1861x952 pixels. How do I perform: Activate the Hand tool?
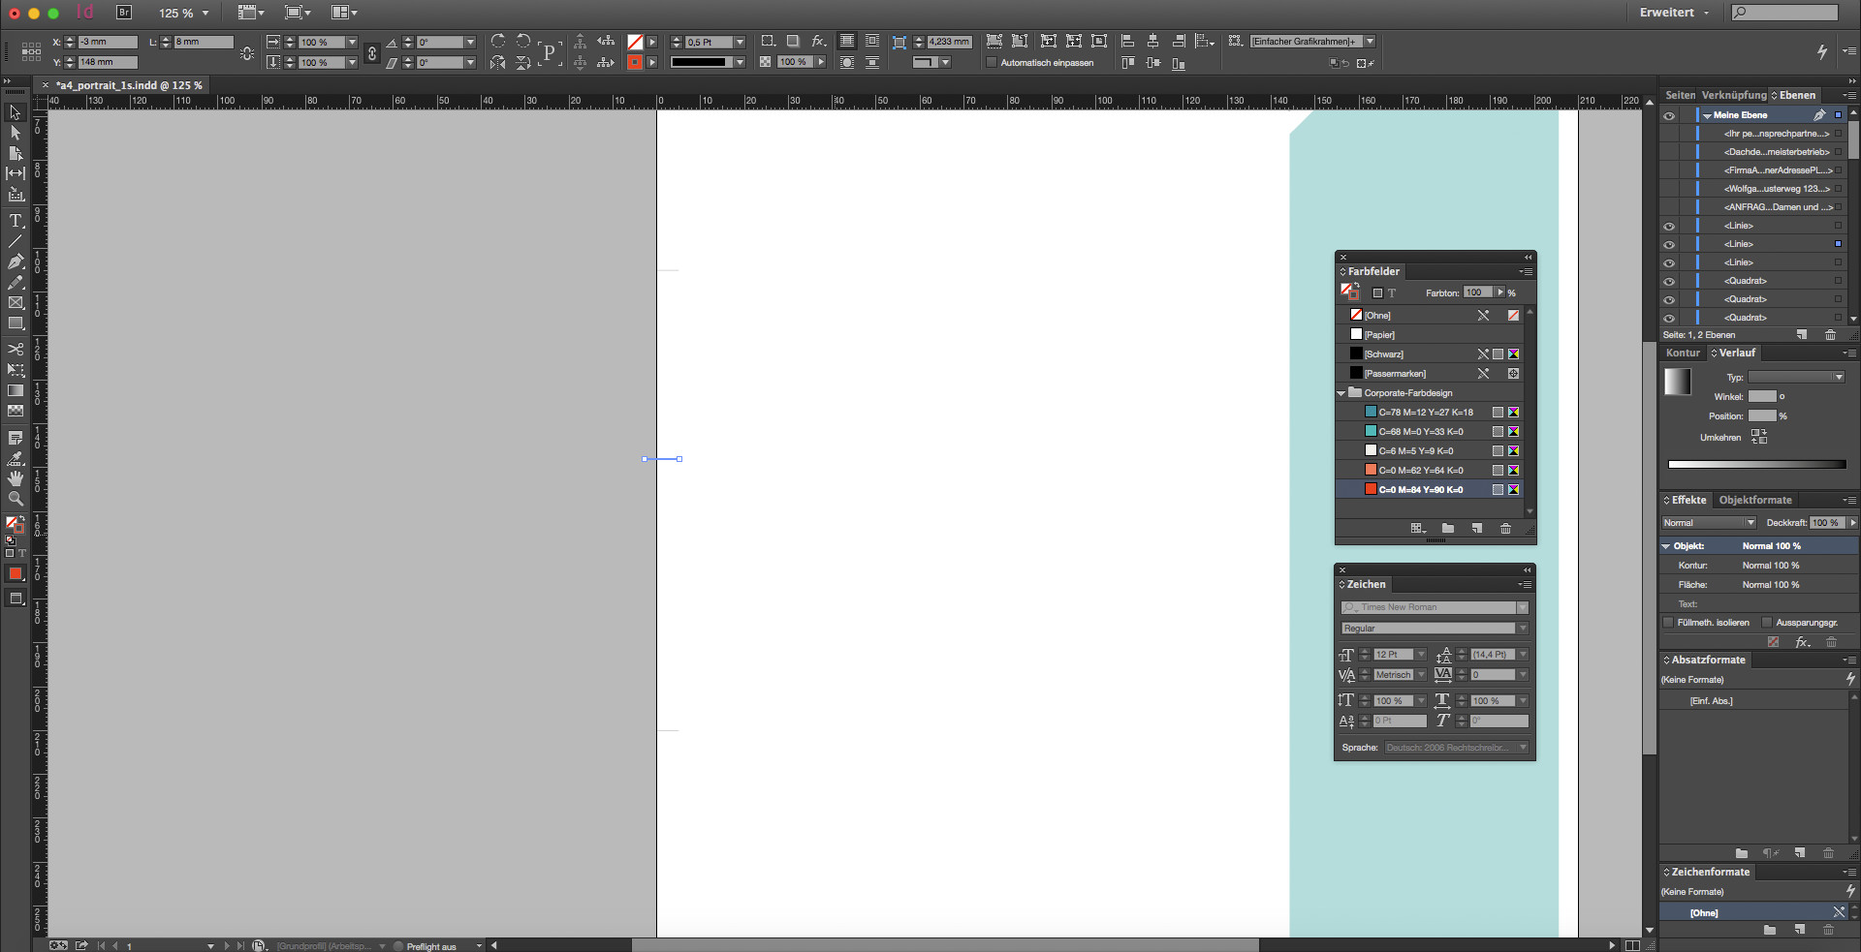tap(16, 478)
